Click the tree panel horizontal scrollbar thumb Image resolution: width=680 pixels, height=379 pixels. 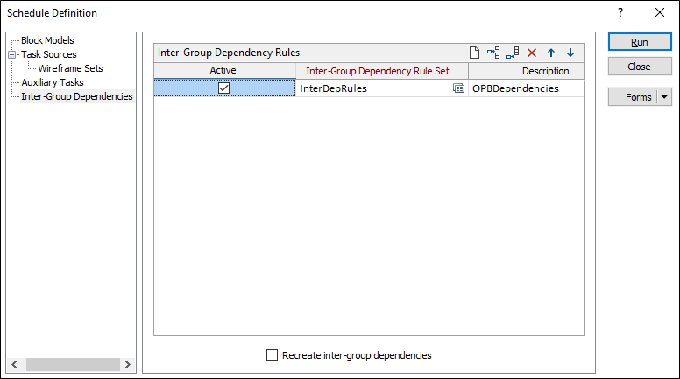click(73, 364)
